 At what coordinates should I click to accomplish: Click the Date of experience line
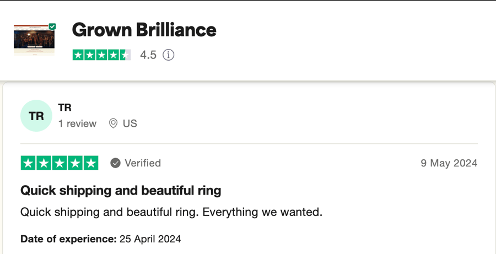[101, 239]
